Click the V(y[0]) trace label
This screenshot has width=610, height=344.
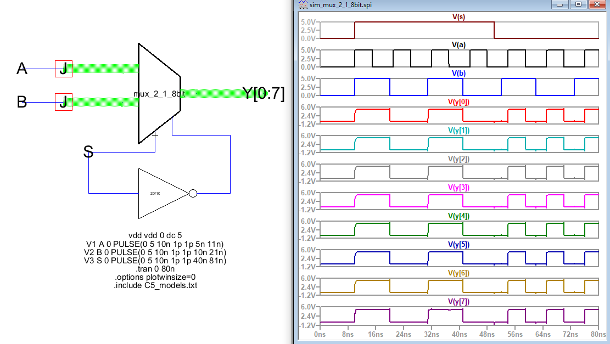[x=458, y=102]
